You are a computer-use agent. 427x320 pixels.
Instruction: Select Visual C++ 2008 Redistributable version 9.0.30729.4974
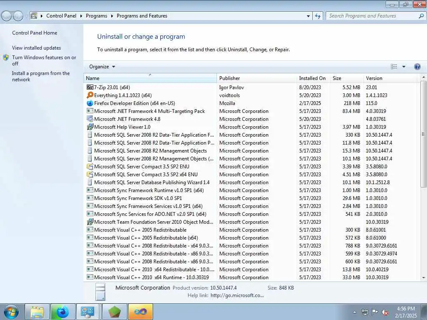pyautogui.click(x=251, y=254)
